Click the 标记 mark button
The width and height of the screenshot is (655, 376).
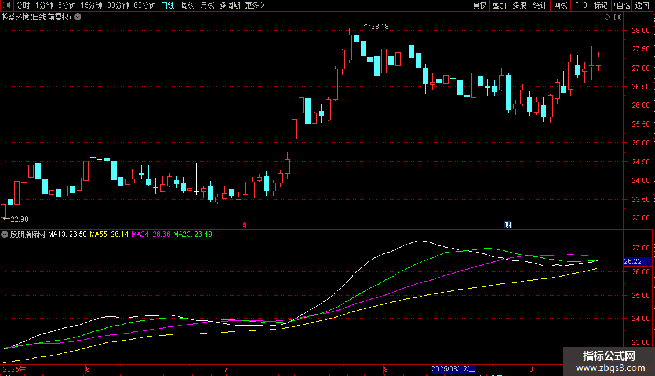pos(601,5)
